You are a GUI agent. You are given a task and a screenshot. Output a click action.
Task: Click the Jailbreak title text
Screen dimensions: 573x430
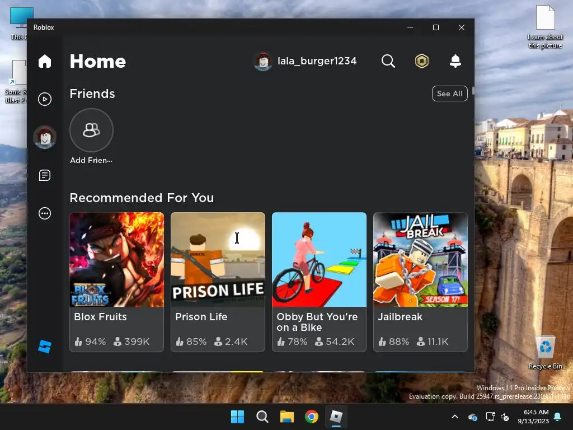click(x=400, y=317)
